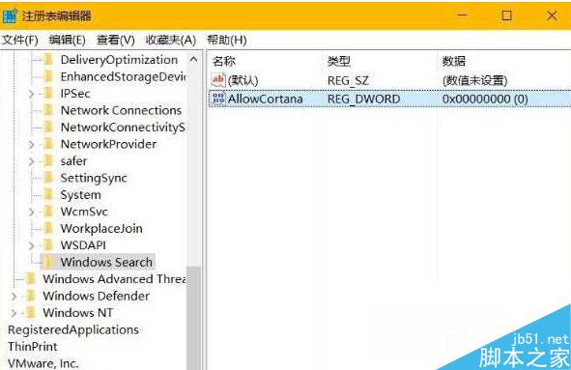
Task: Expand the WcmSvc tree node
Action: tap(32, 212)
